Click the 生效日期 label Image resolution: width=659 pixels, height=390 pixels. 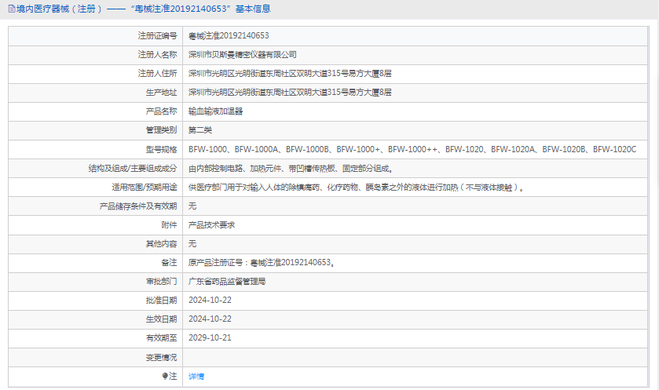[161, 319]
